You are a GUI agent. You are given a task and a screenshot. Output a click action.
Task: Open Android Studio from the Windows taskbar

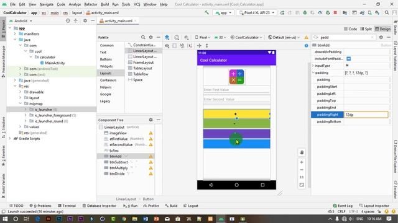[221, 219]
